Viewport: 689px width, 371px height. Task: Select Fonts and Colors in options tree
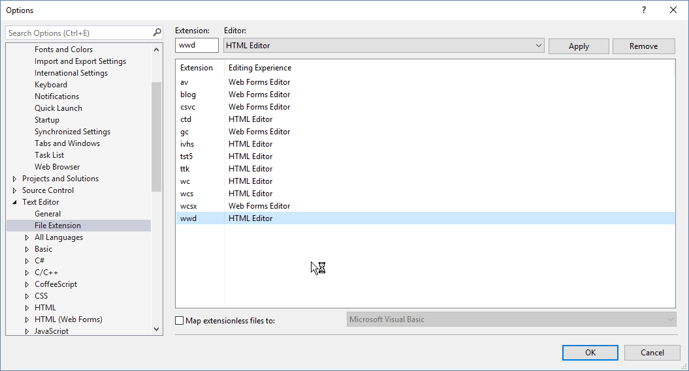coord(63,50)
